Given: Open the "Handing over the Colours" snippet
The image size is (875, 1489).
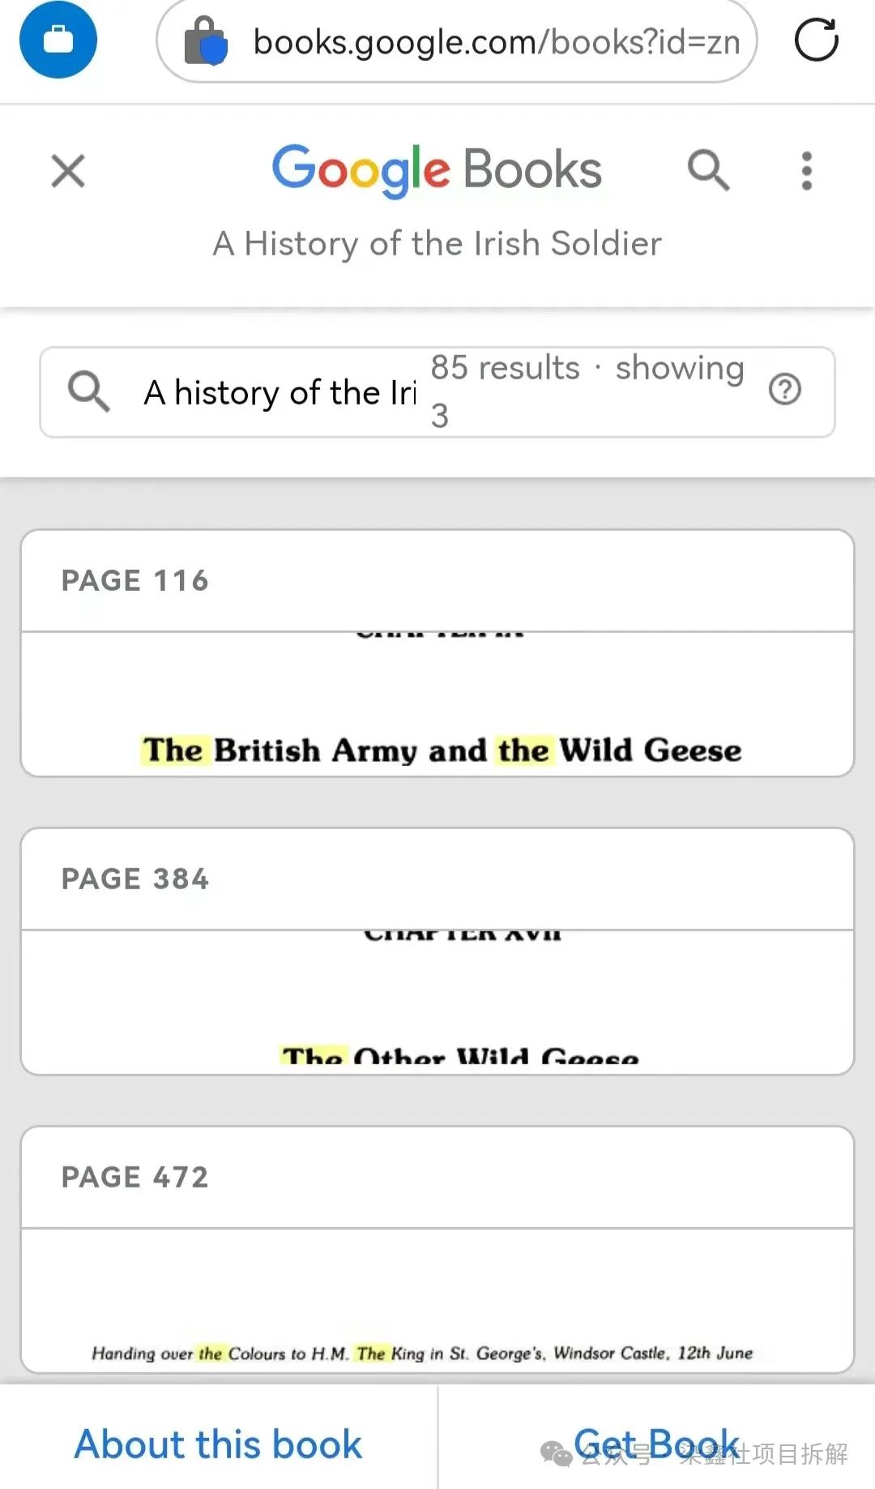Looking at the screenshot, I should pos(422,1352).
